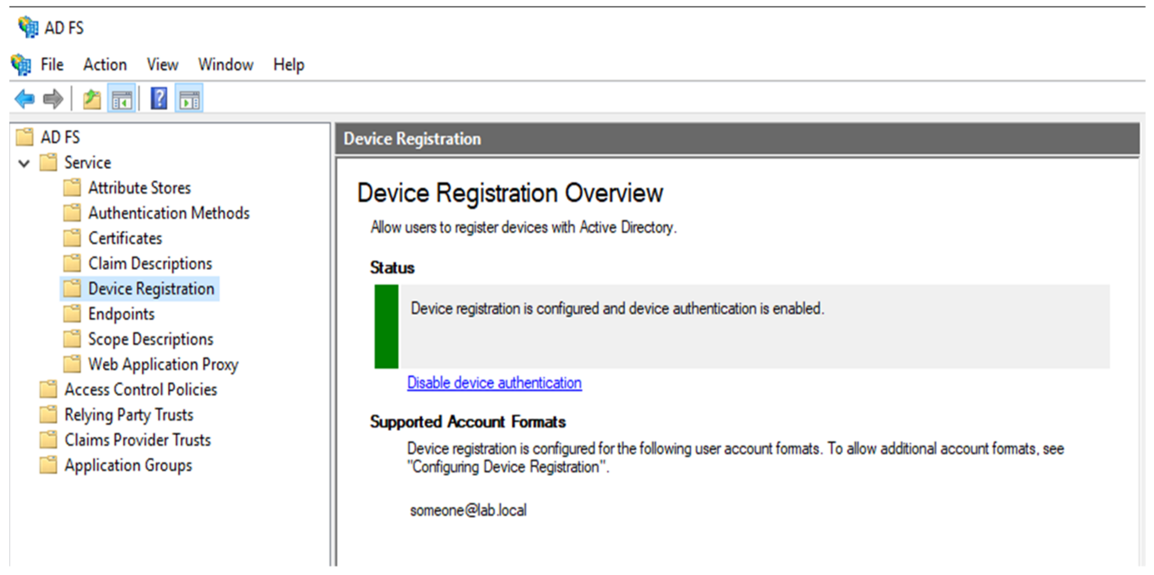
Task: Select Authentication Methods in the tree
Action: pos(168,213)
